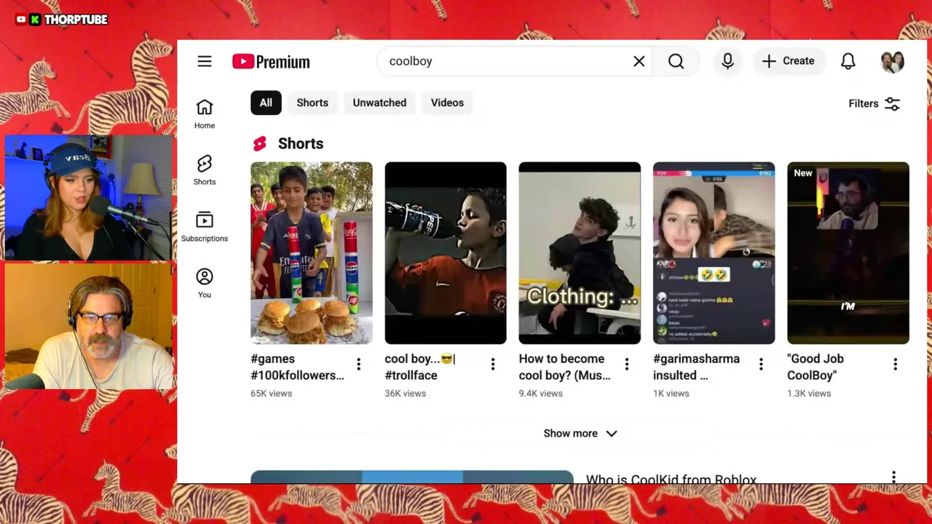Image resolution: width=932 pixels, height=524 pixels.
Task: Open 'Who is CoolKid from Roblox' video title
Action: click(x=671, y=478)
